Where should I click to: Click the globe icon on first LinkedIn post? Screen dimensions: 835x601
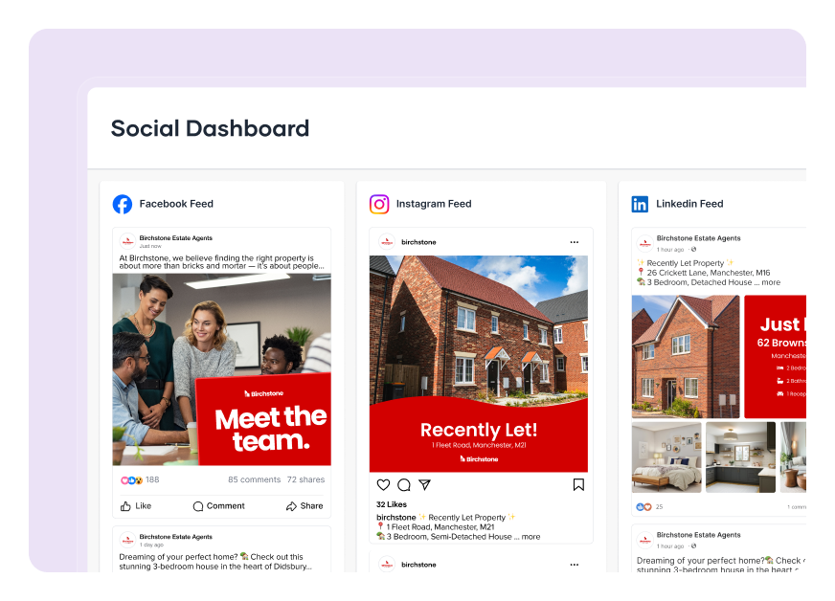(x=693, y=249)
